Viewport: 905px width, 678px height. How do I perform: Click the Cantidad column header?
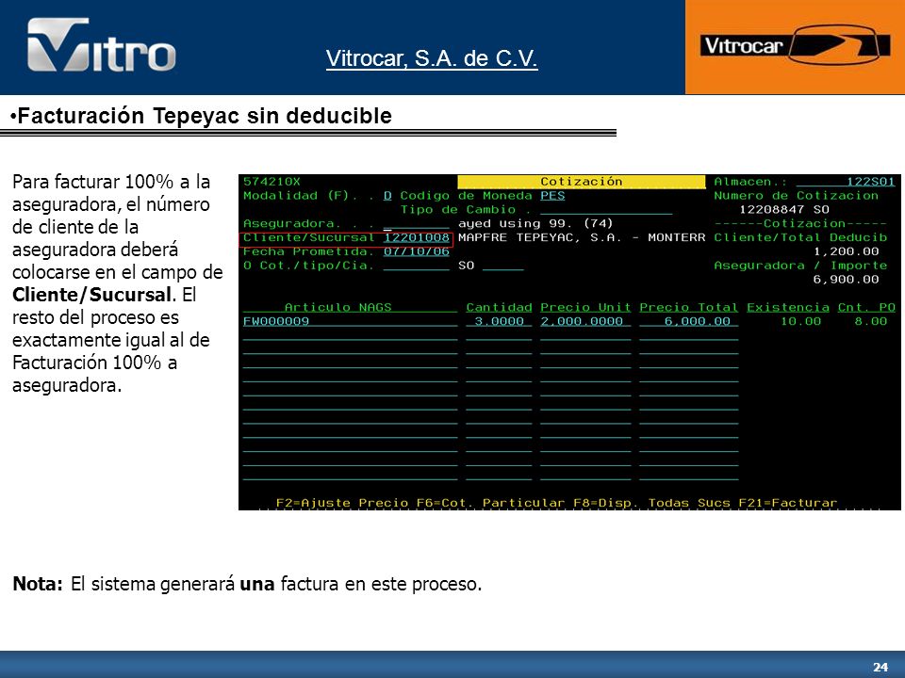pos(499,307)
